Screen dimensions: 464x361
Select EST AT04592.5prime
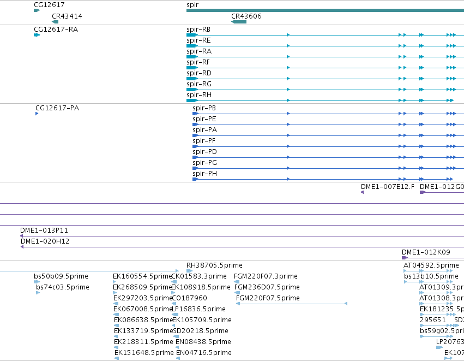[x=431, y=265]
